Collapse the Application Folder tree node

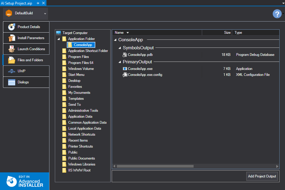[59, 39]
